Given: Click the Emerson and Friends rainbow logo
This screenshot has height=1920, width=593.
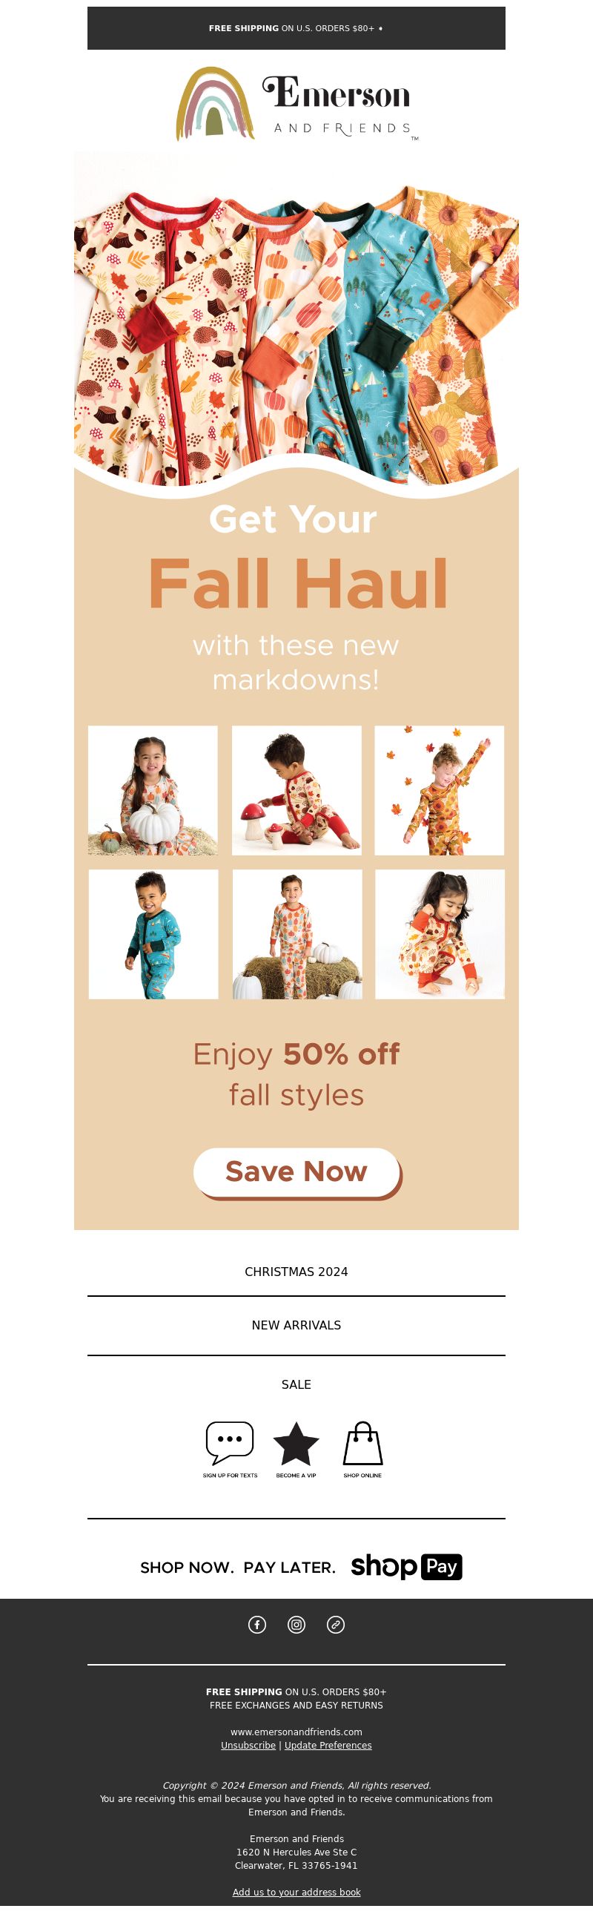Looking at the screenshot, I should point(296,104).
